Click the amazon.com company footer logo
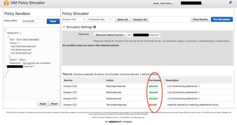Screen dimensions: 237x125 tap(118, 122)
